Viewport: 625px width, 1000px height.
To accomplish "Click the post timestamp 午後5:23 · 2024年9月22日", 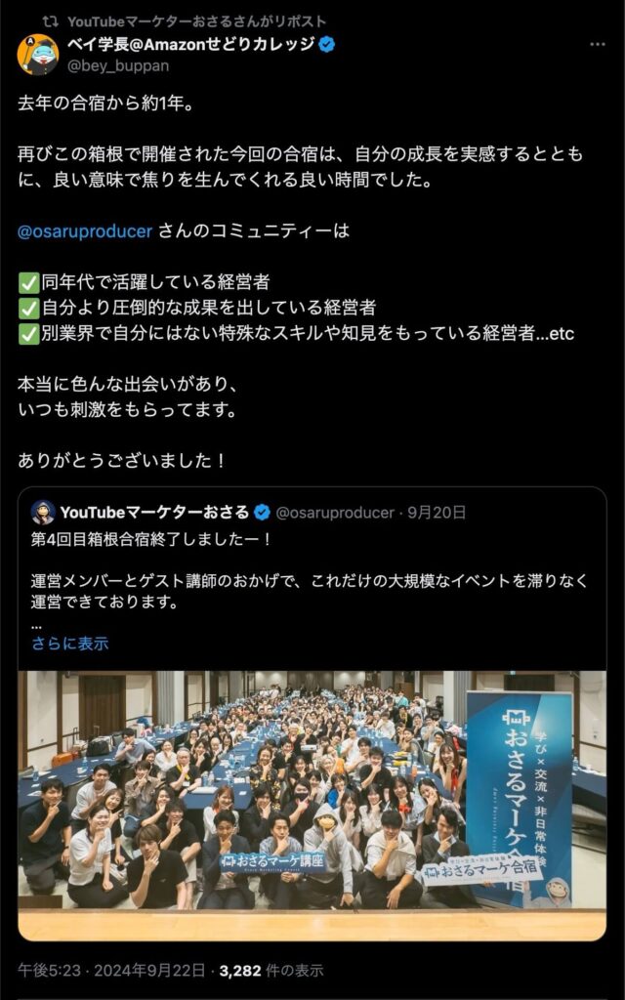I will coord(111,971).
